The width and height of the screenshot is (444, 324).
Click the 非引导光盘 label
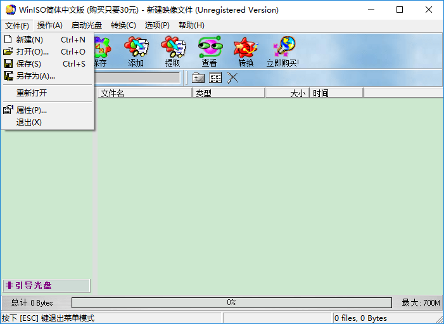(46, 286)
